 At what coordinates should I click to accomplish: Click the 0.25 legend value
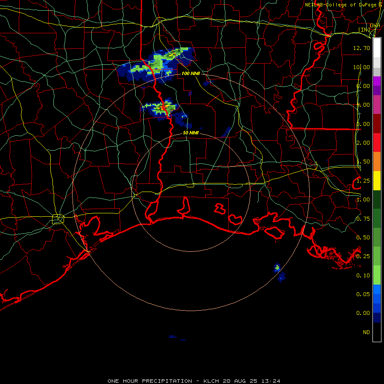(363, 256)
